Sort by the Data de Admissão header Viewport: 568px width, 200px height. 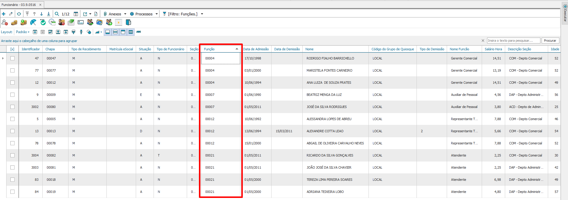coord(256,49)
